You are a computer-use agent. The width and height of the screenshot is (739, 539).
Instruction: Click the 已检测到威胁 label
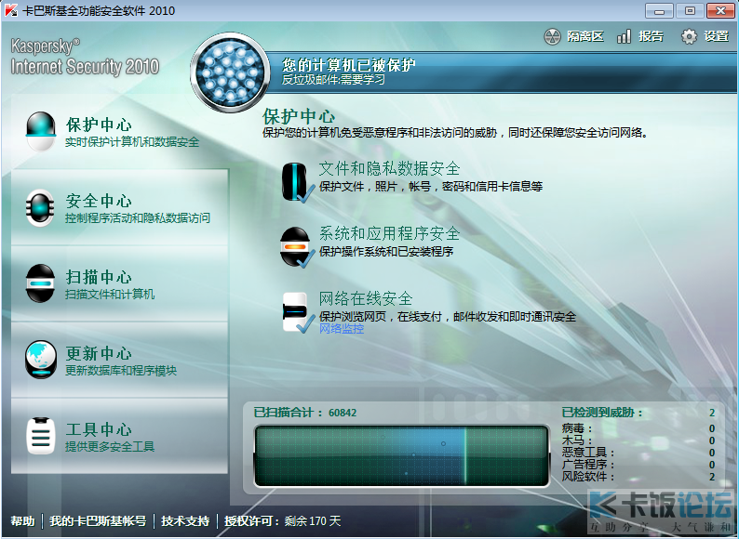602,413
